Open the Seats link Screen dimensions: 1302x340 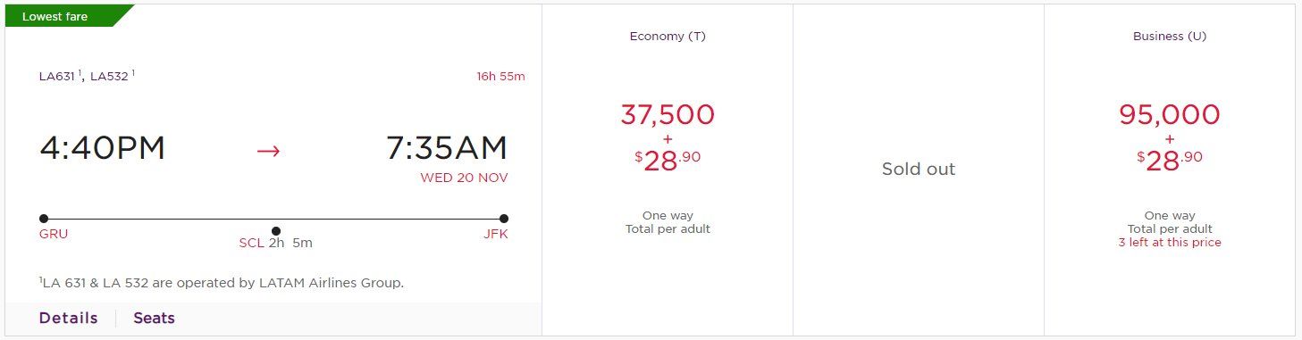(x=154, y=319)
